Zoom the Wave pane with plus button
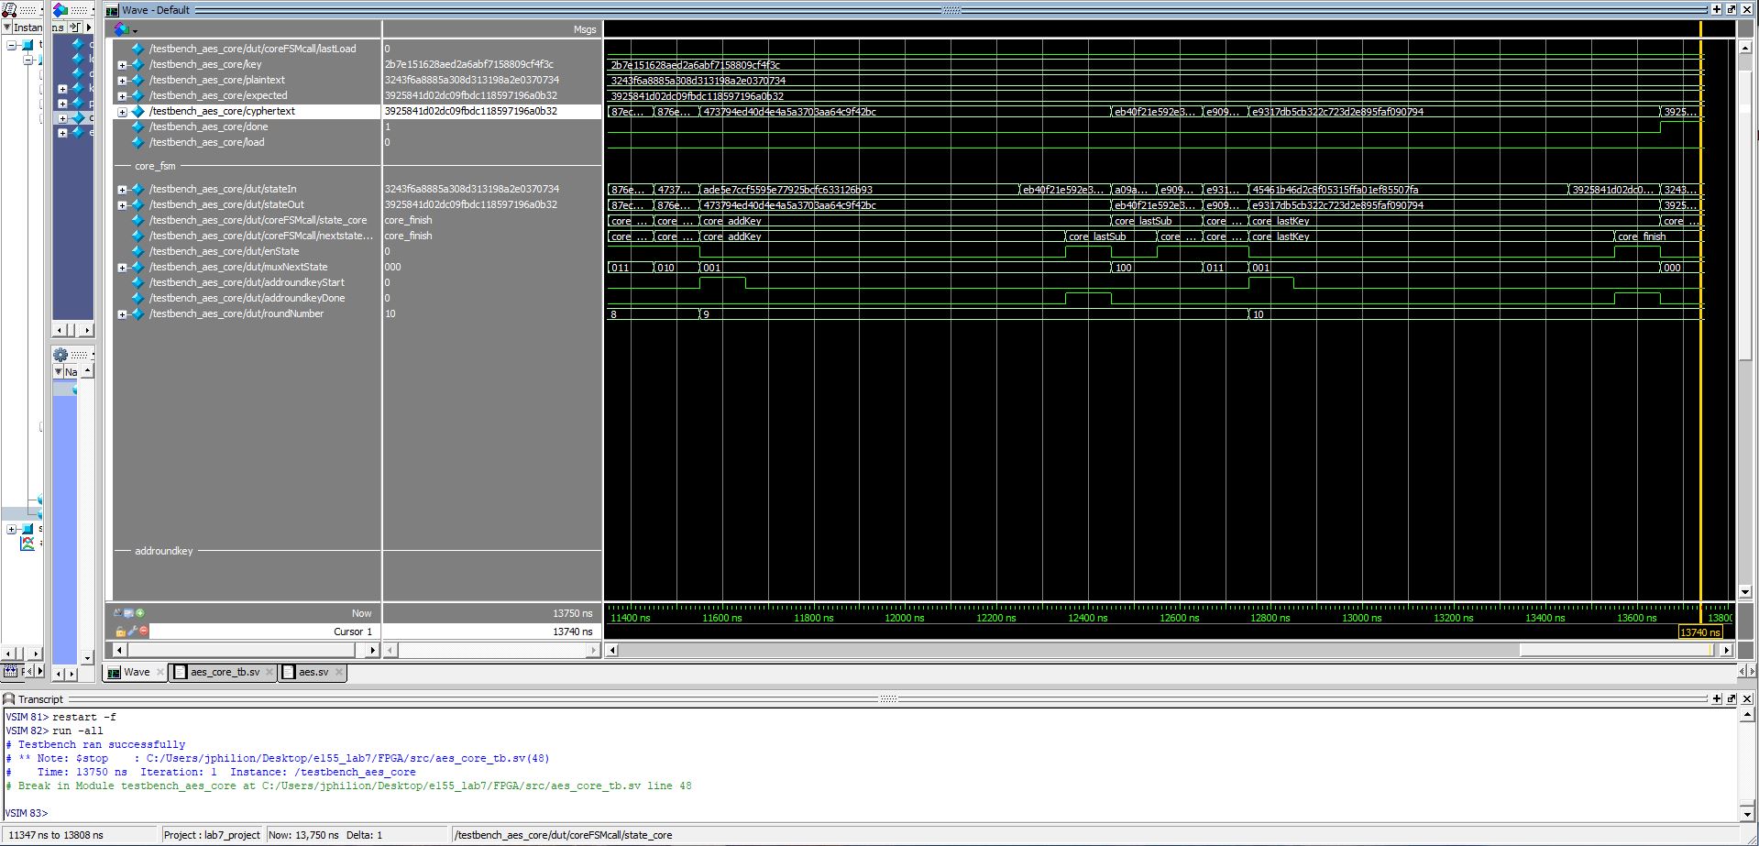 click(1717, 9)
